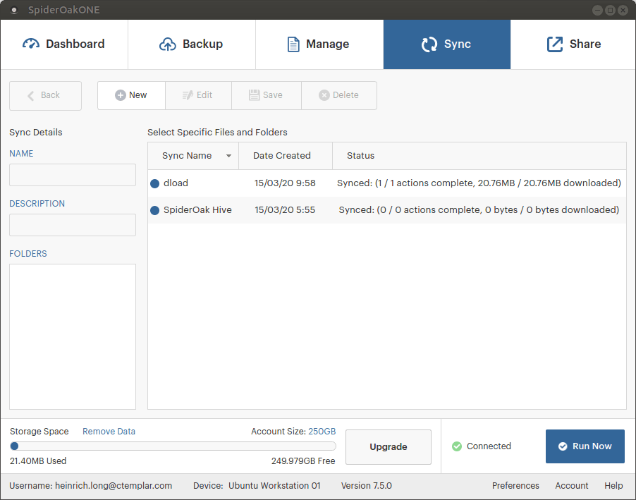Focus the DESCRIPTION input field
This screenshot has width=636, height=500.
73,225
